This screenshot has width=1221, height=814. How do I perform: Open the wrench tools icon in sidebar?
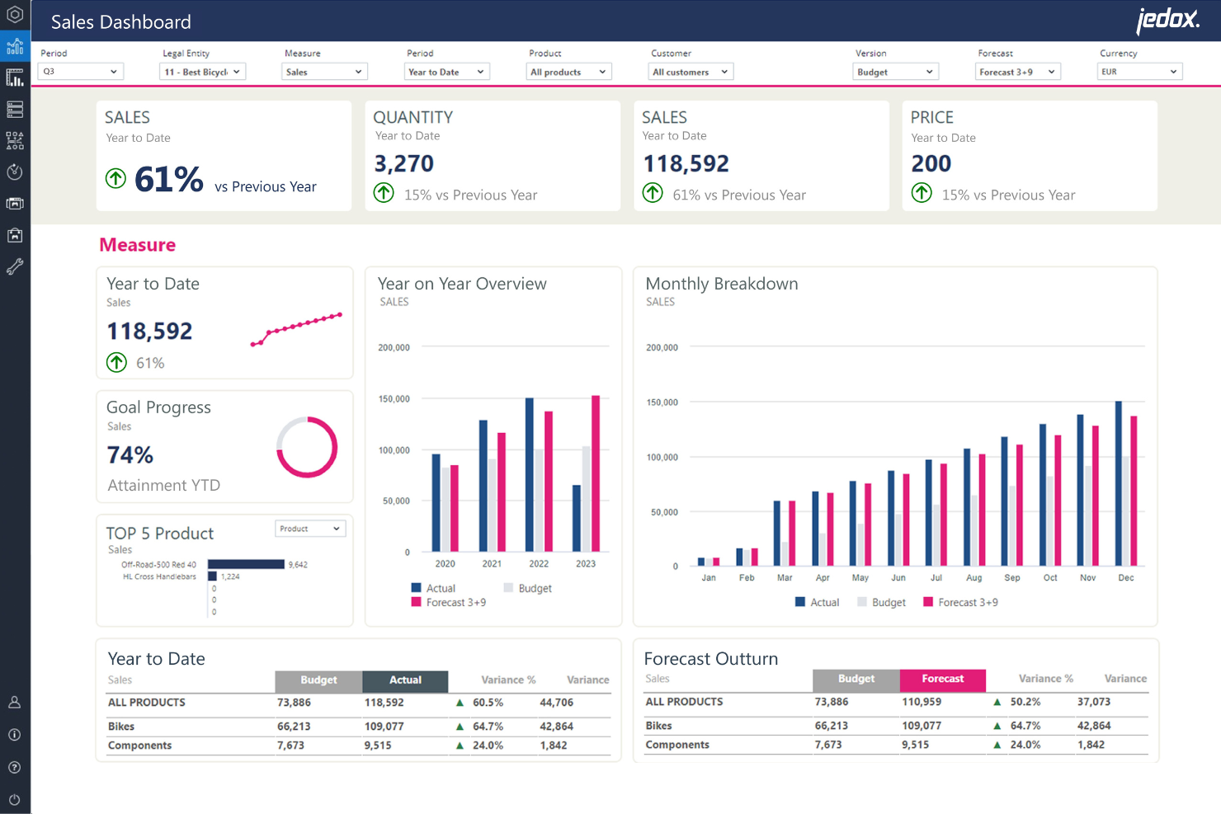15,266
